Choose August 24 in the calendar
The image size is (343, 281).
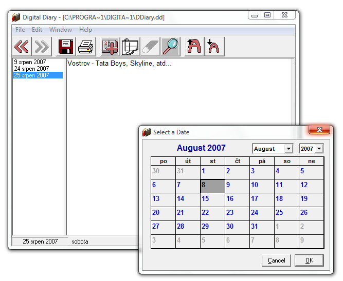click(x=262, y=214)
